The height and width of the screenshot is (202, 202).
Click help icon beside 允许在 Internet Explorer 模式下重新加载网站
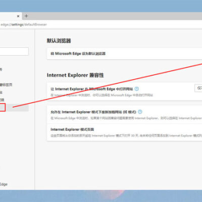tap(140, 112)
